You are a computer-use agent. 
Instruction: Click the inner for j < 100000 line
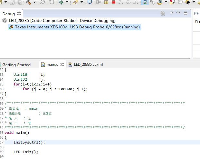55,89
